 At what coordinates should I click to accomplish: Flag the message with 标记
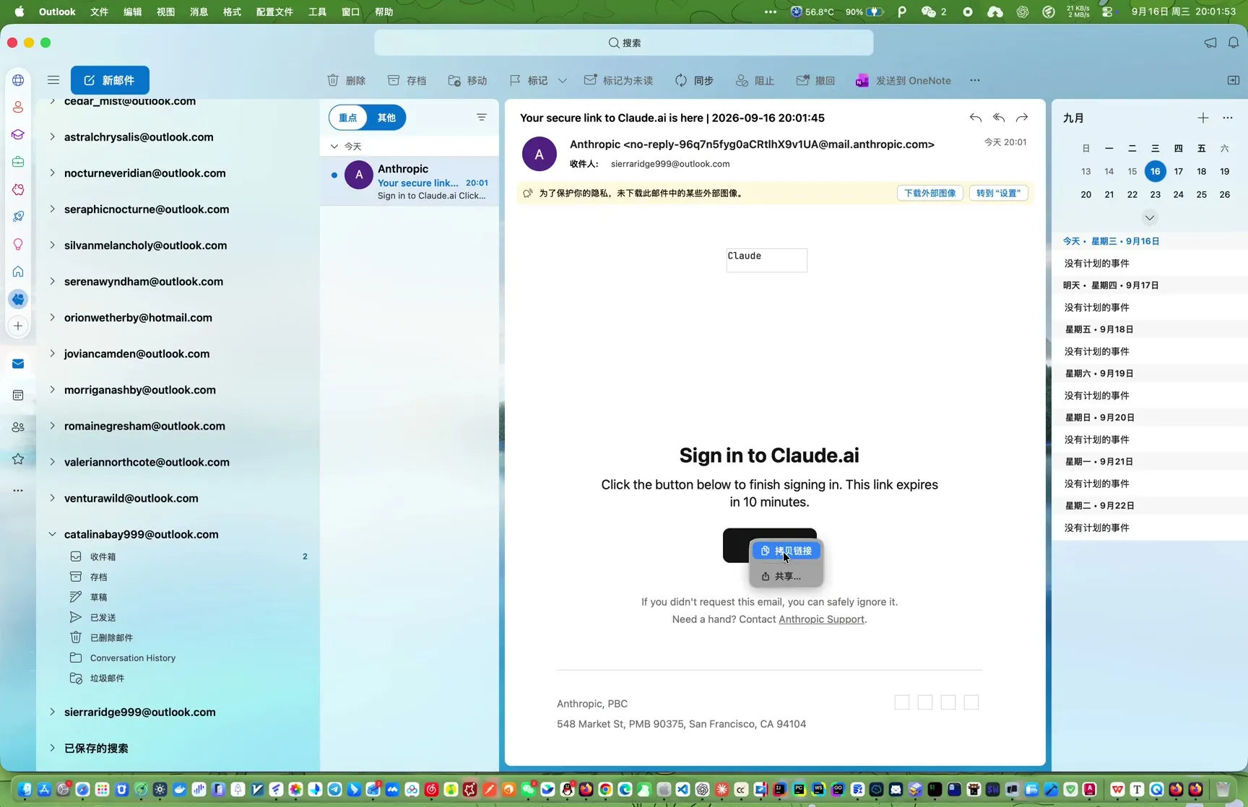(x=528, y=80)
